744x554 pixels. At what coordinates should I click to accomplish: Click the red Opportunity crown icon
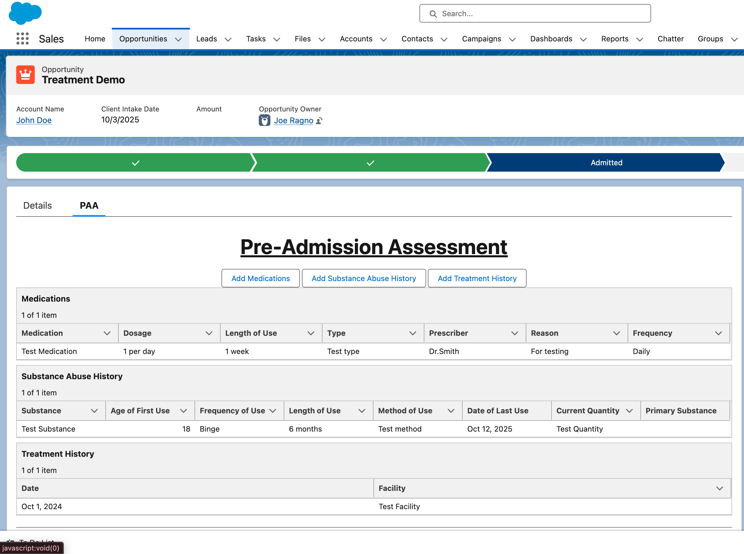tap(25, 74)
